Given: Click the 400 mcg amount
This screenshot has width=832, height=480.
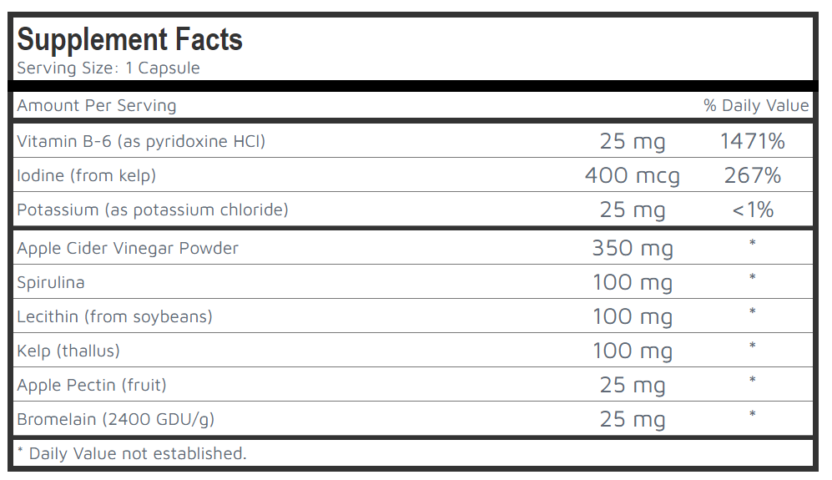Looking at the screenshot, I should (x=633, y=176).
